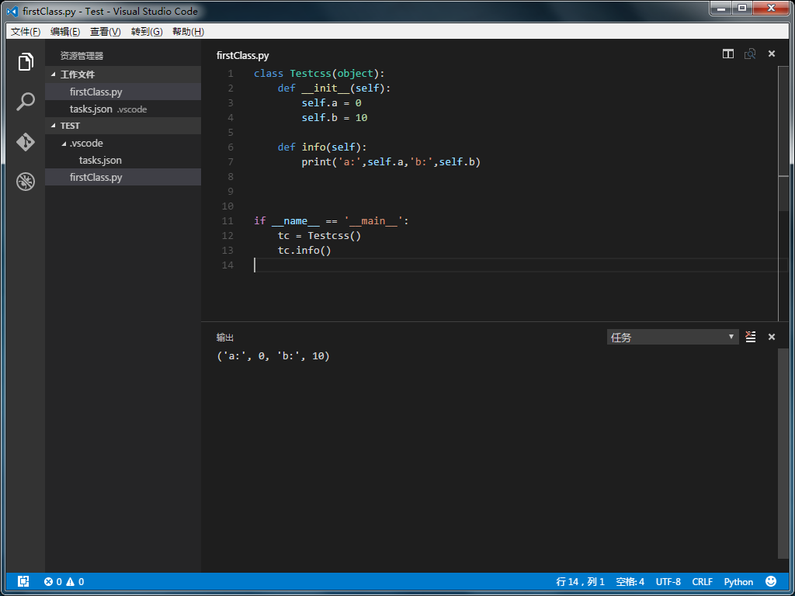This screenshot has height=596, width=795.
Task: Click the status bar sync icon
Action: point(23,581)
